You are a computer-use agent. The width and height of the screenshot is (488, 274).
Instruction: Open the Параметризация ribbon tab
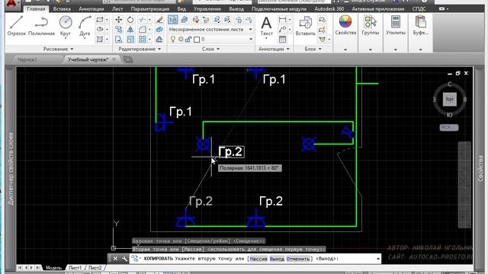[x=150, y=9]
